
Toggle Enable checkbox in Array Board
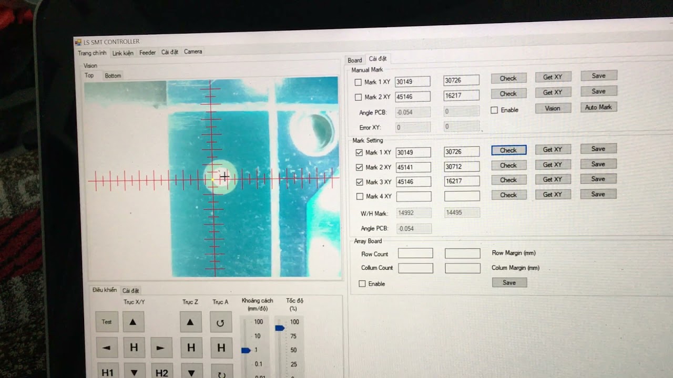coord(362,283)
